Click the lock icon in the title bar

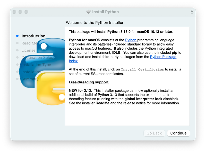tap(192, 12)
